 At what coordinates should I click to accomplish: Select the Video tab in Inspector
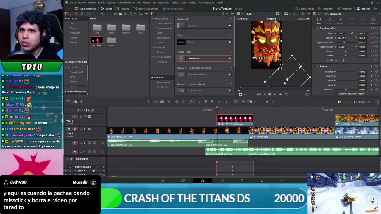pyautogui.click(x=319, y=21)
